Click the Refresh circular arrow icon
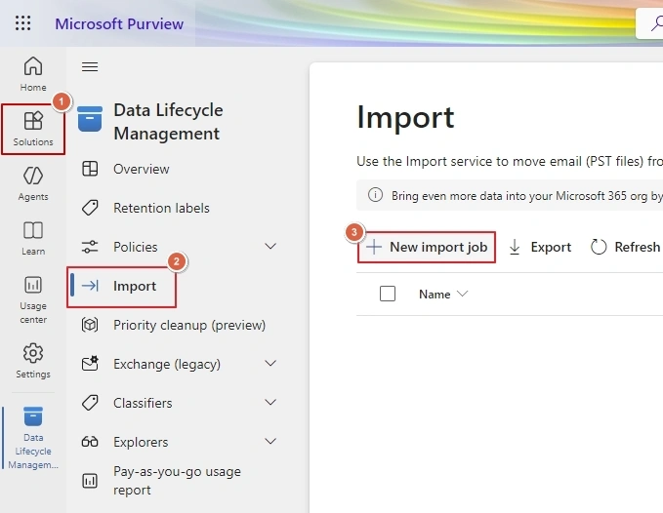 point(599,247)
